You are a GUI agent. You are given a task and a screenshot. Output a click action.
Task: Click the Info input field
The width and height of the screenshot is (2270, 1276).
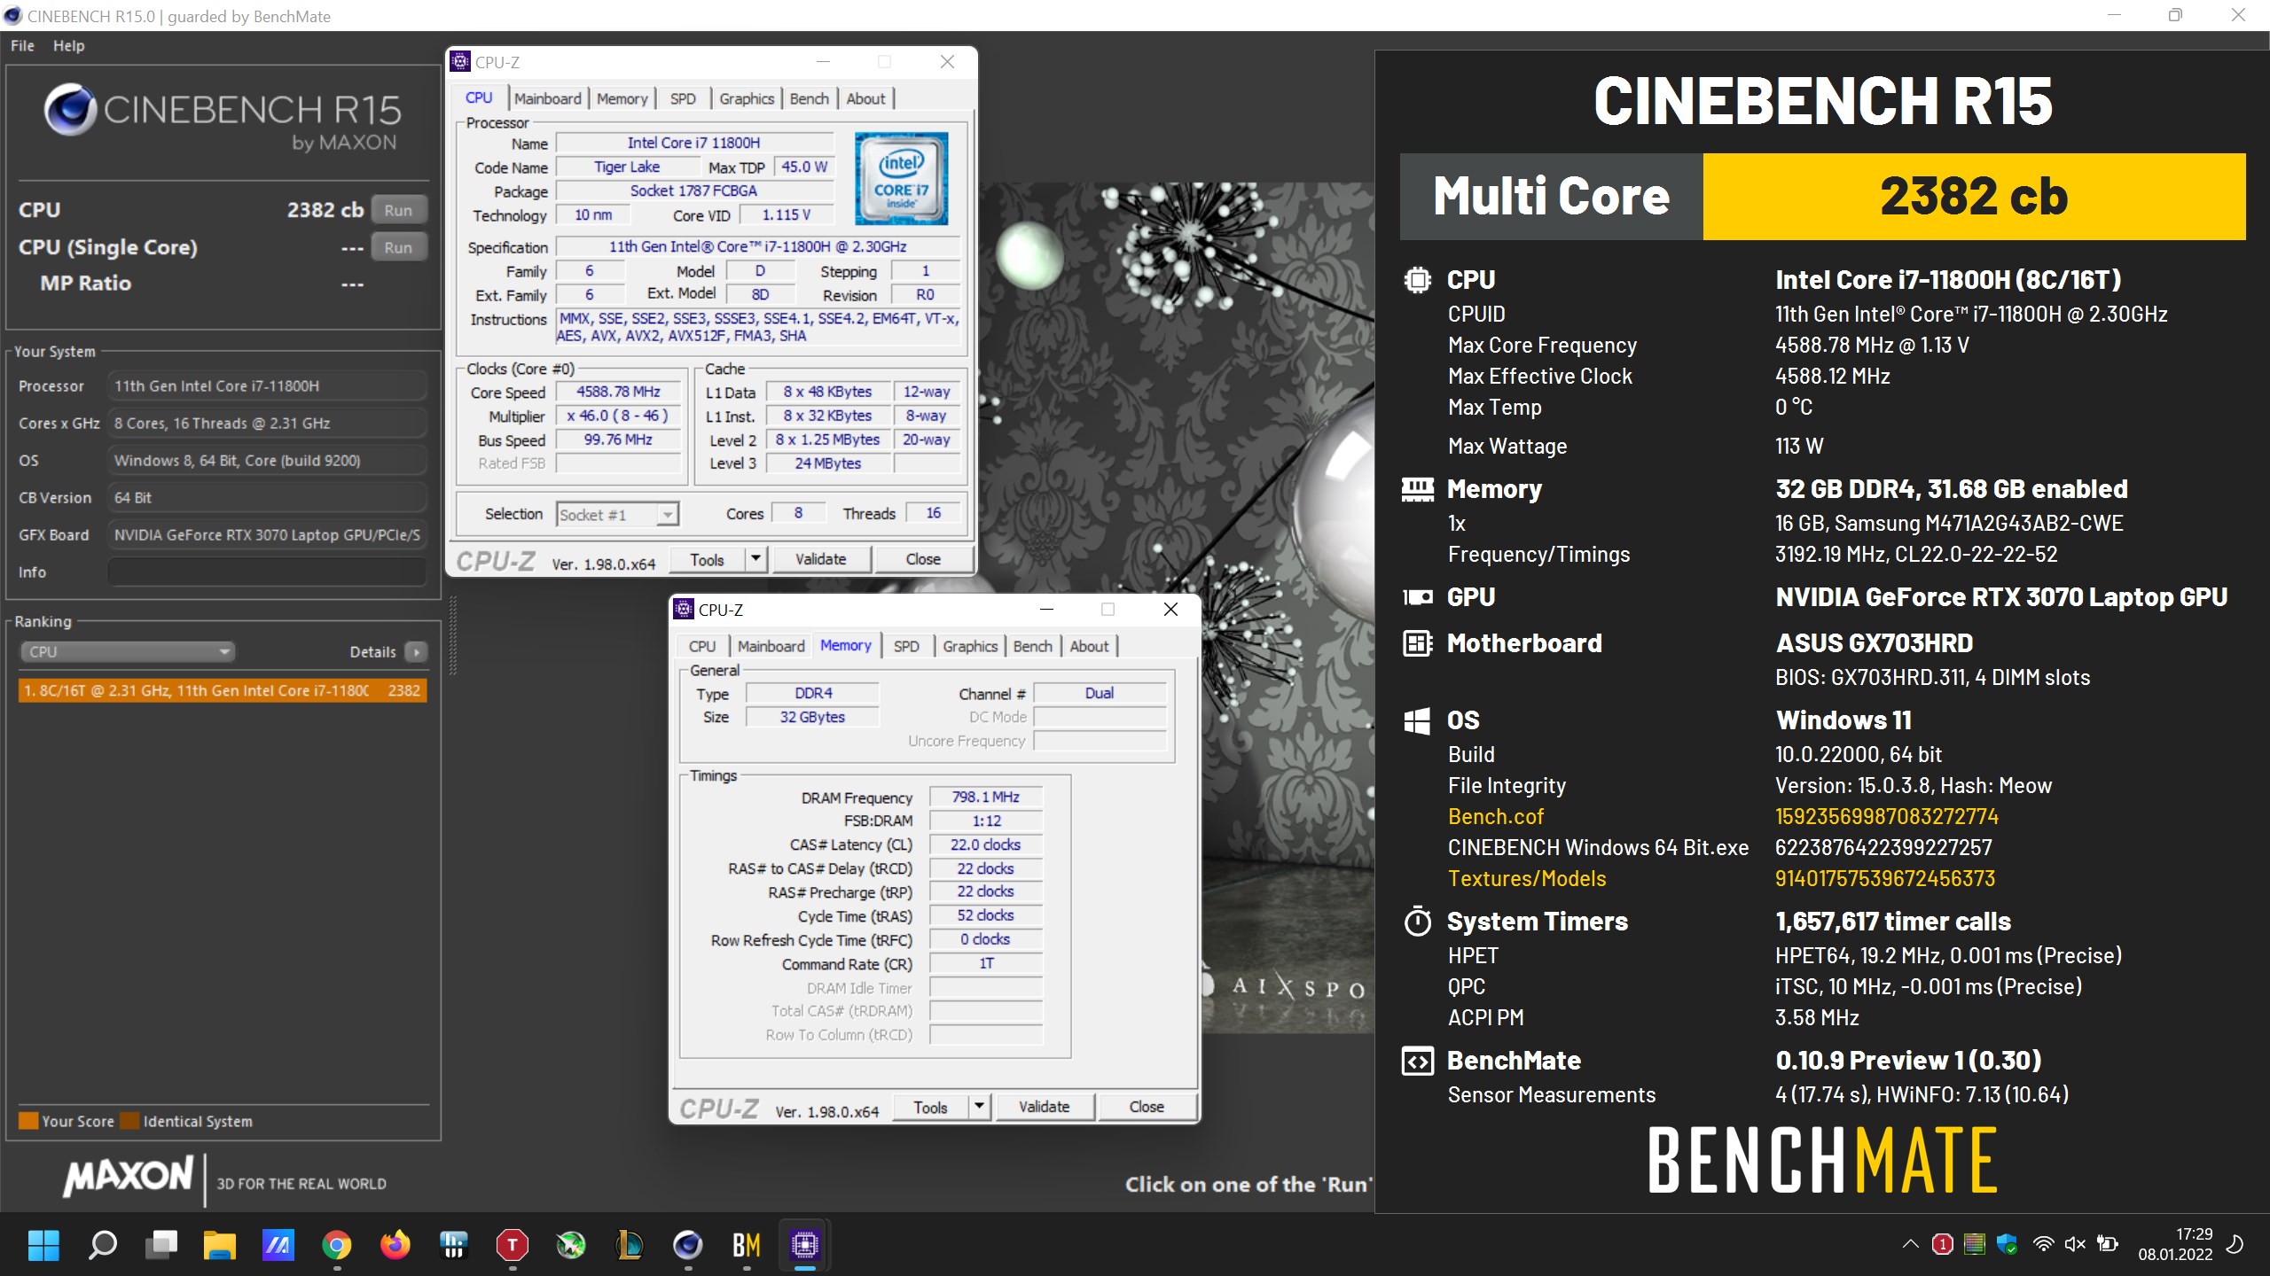267,572
